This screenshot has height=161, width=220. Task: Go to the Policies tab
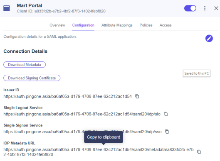pos(146,25)
